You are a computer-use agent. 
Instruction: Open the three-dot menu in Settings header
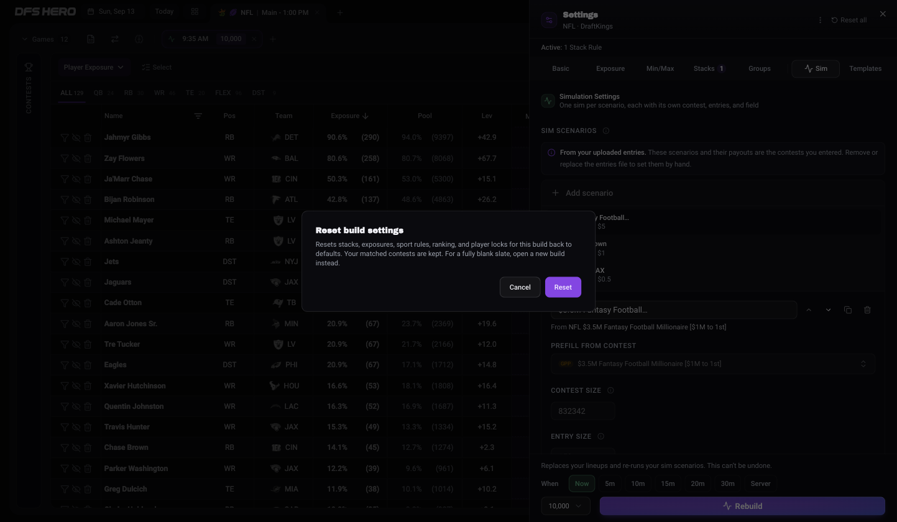pos(820,20)
